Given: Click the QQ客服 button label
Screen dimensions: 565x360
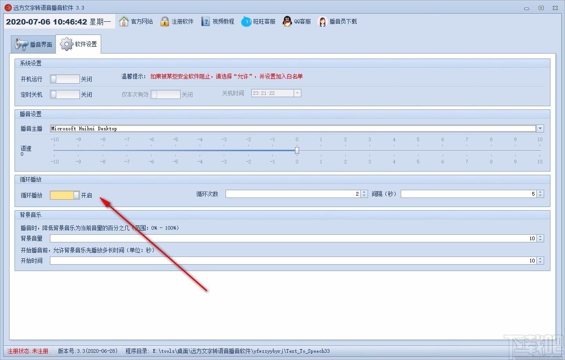Looking at the screenshot, I should pos(303,21).
